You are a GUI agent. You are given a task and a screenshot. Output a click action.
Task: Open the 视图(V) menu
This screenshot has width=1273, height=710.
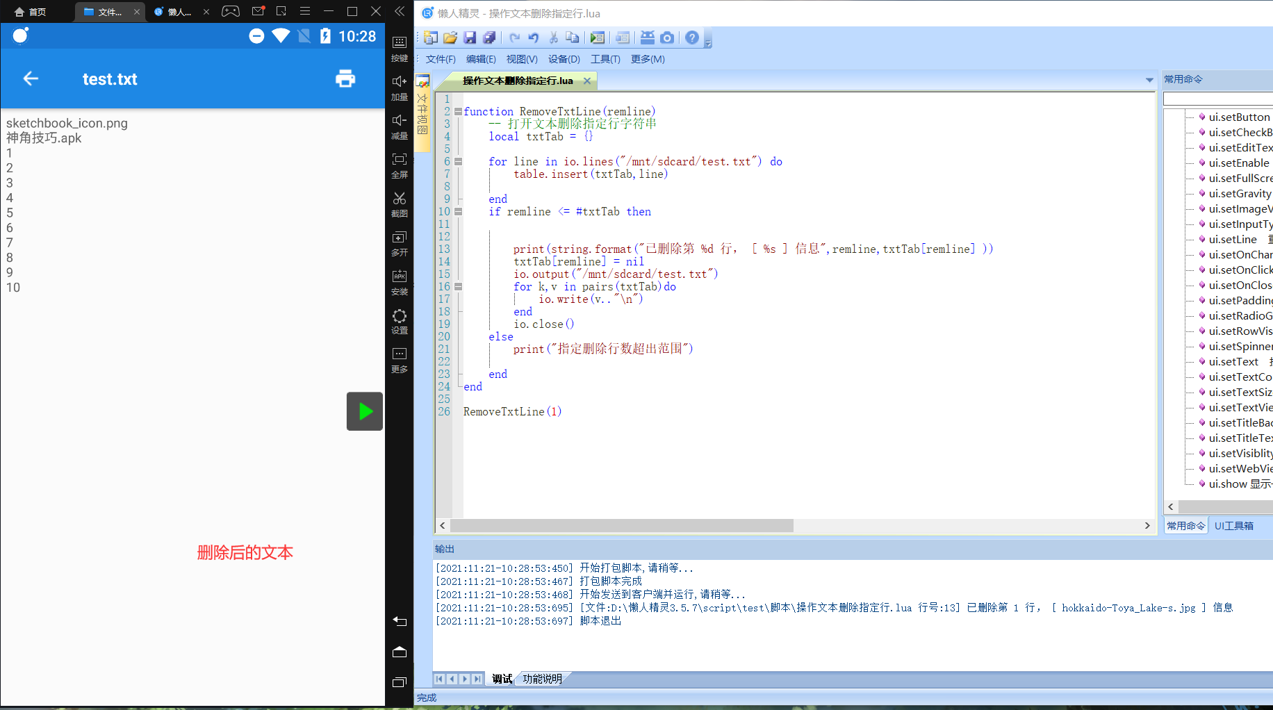tap(522, 59)
